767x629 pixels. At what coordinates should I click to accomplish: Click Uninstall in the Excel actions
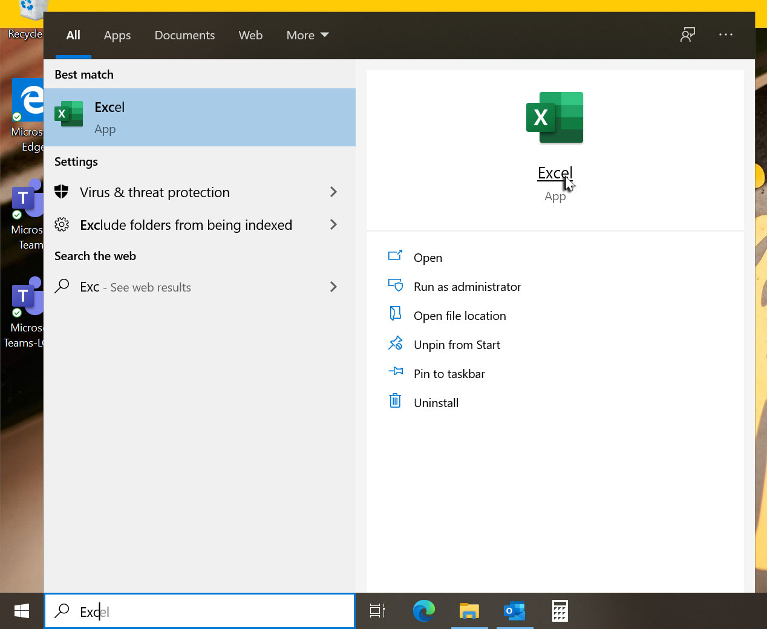click(x=436, y=403)
